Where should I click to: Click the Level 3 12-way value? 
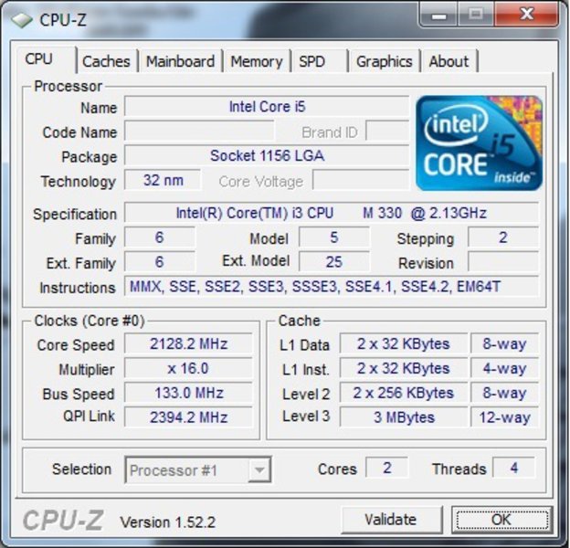click(504, 417)
